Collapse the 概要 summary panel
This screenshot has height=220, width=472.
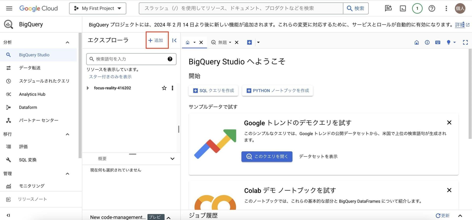[172, 159]
